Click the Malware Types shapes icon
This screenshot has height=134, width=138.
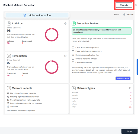point(74,88)
